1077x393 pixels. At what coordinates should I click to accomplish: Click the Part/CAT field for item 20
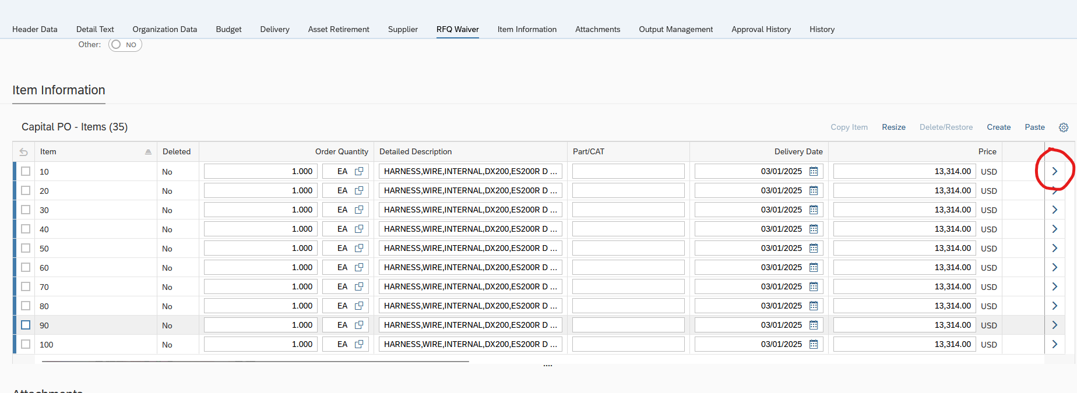pos(628,190)
